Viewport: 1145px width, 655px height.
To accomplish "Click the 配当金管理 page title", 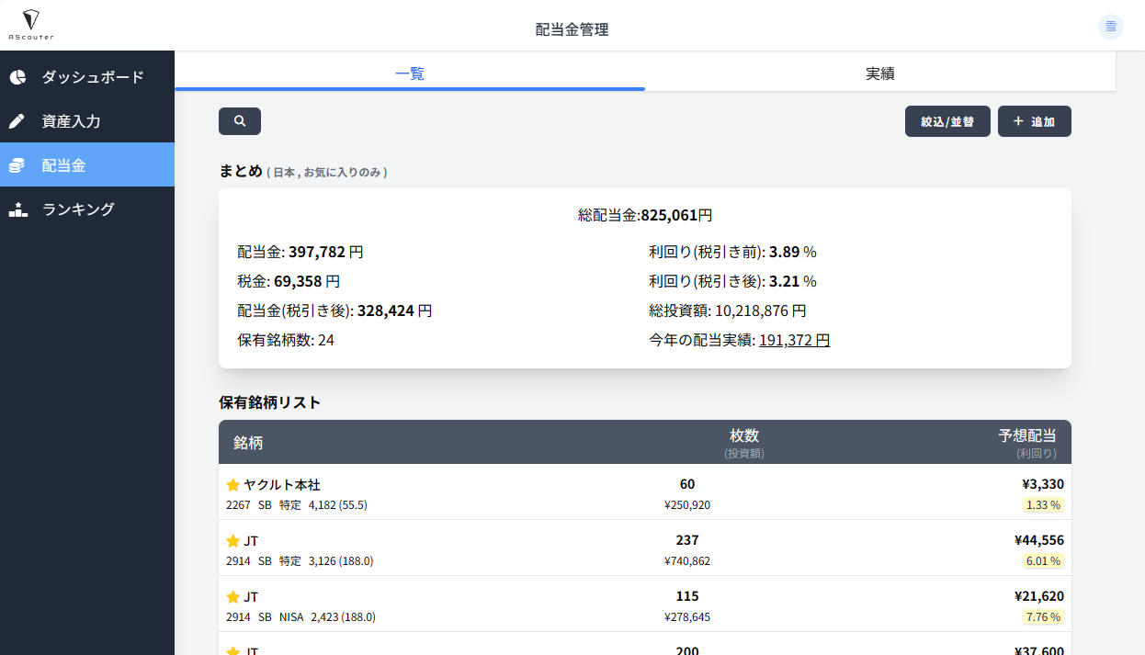I will click(x=572, y=29).
